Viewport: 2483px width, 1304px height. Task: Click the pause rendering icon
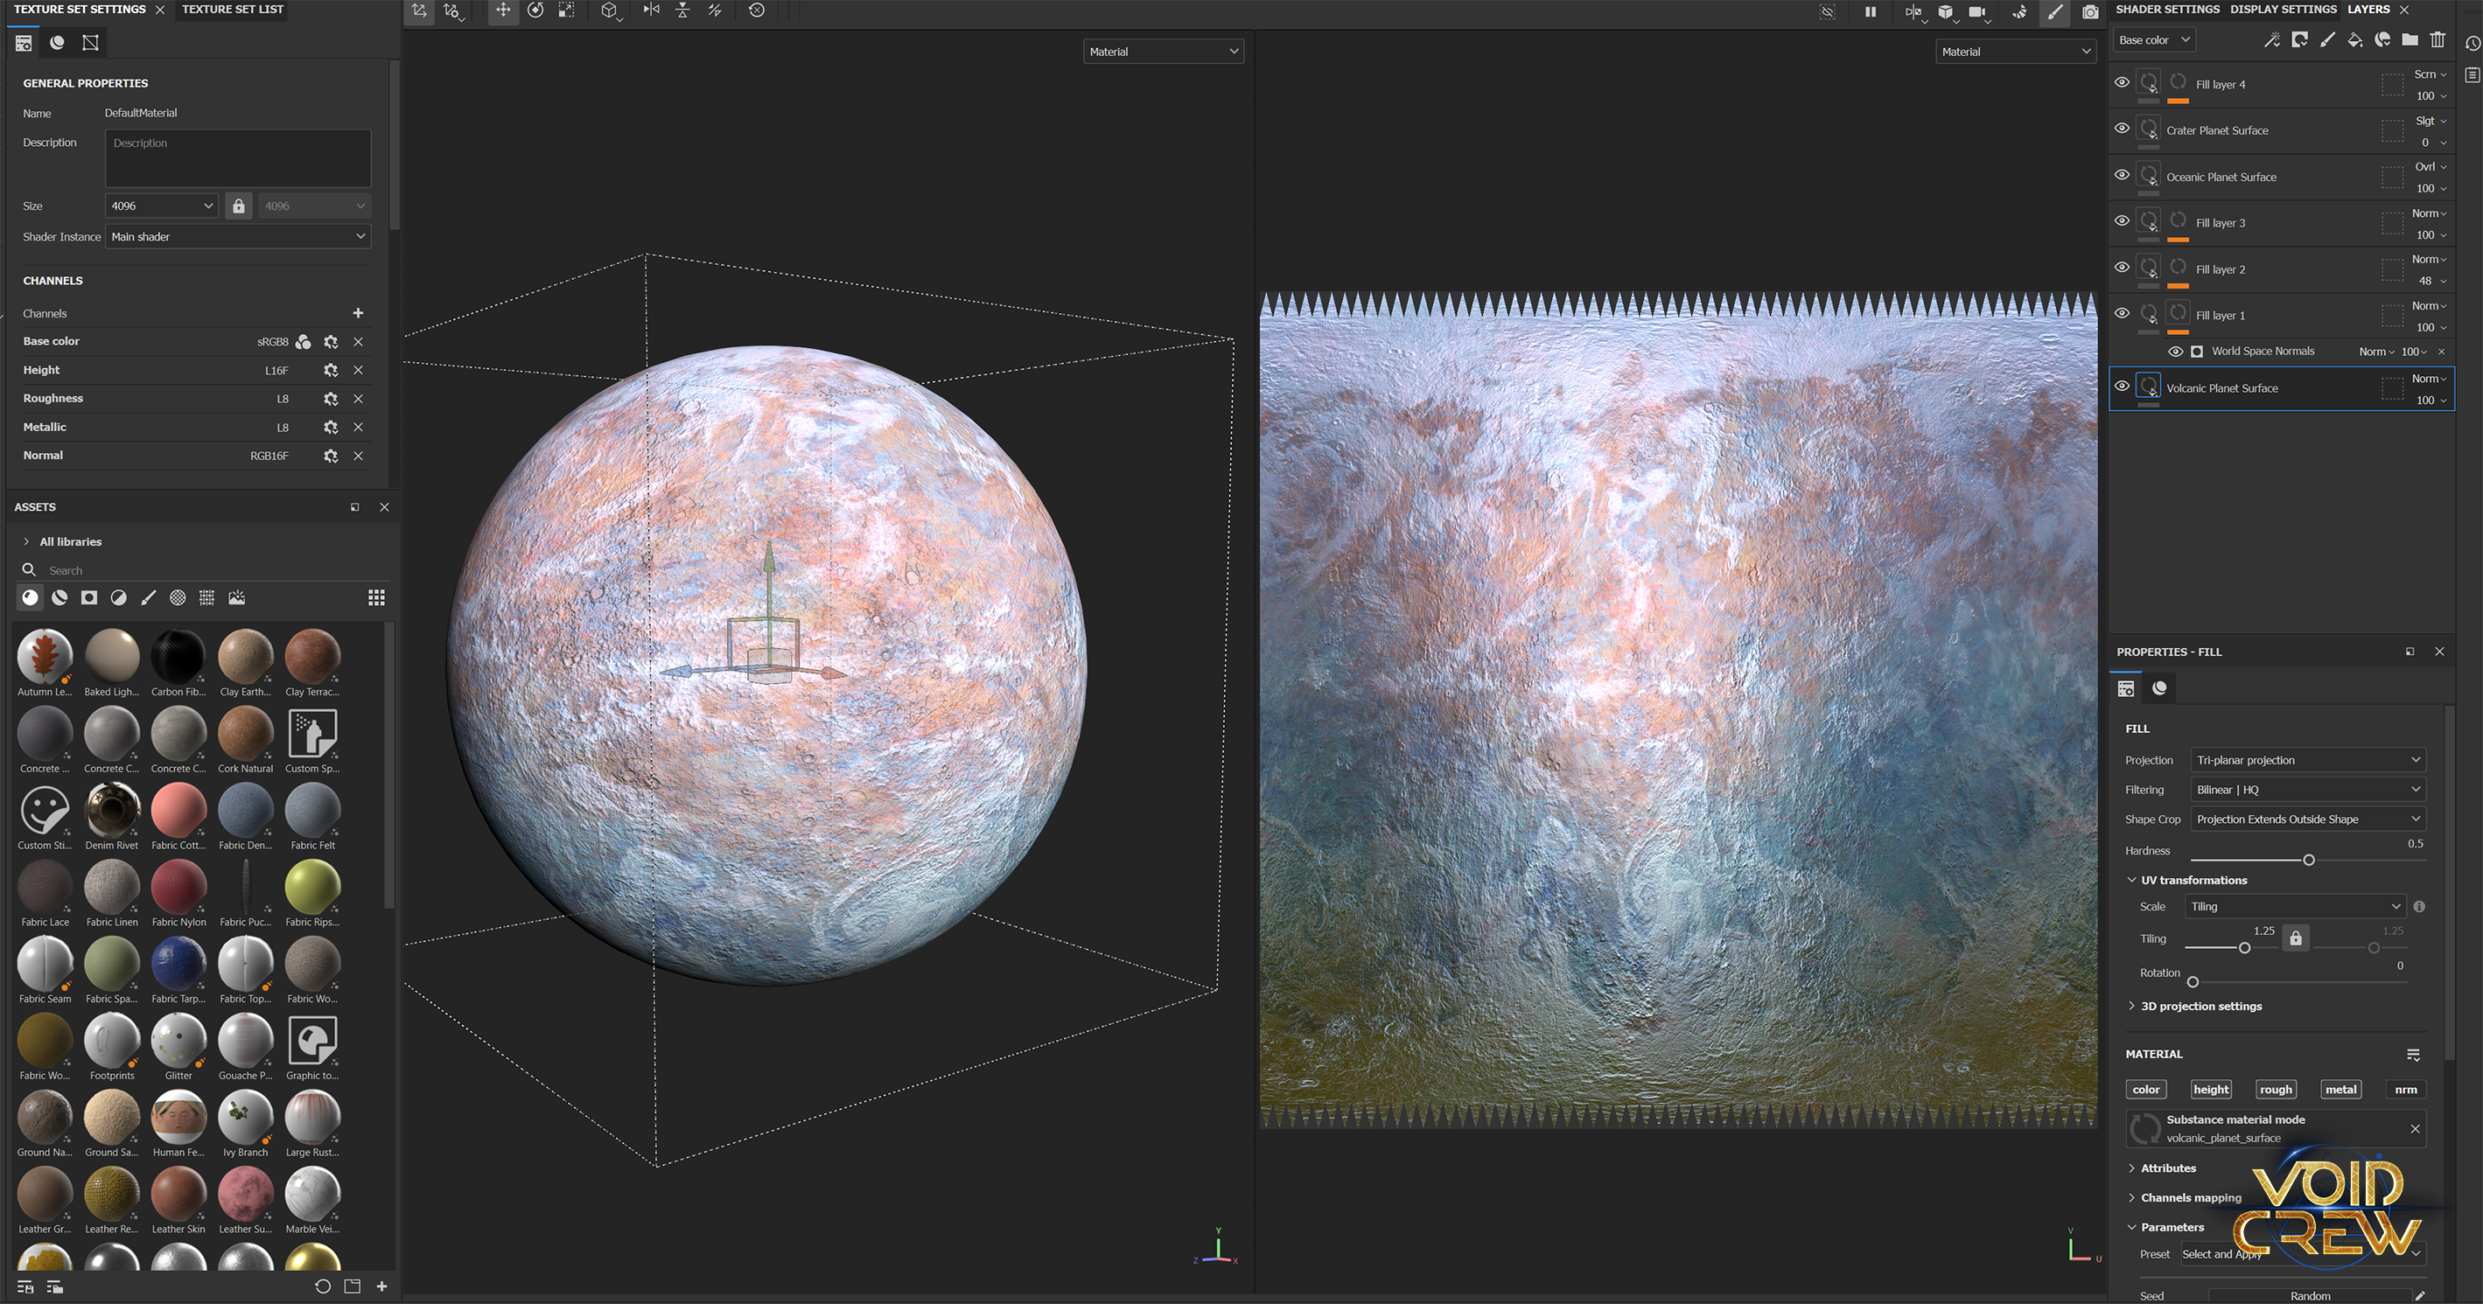pos(1870,11)
